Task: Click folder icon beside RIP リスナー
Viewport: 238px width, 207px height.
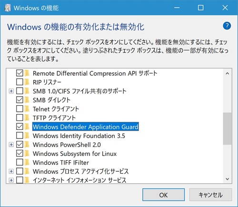Action: click(27, 82)
